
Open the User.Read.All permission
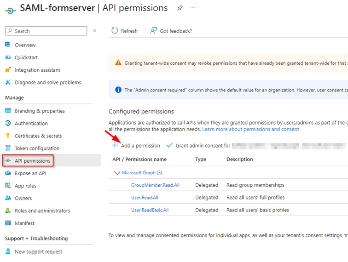(145, 198)
